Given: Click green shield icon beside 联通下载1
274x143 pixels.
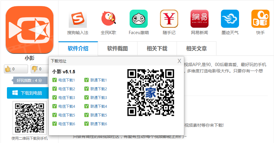Looking at the screenshot, I should pos(87,80).
